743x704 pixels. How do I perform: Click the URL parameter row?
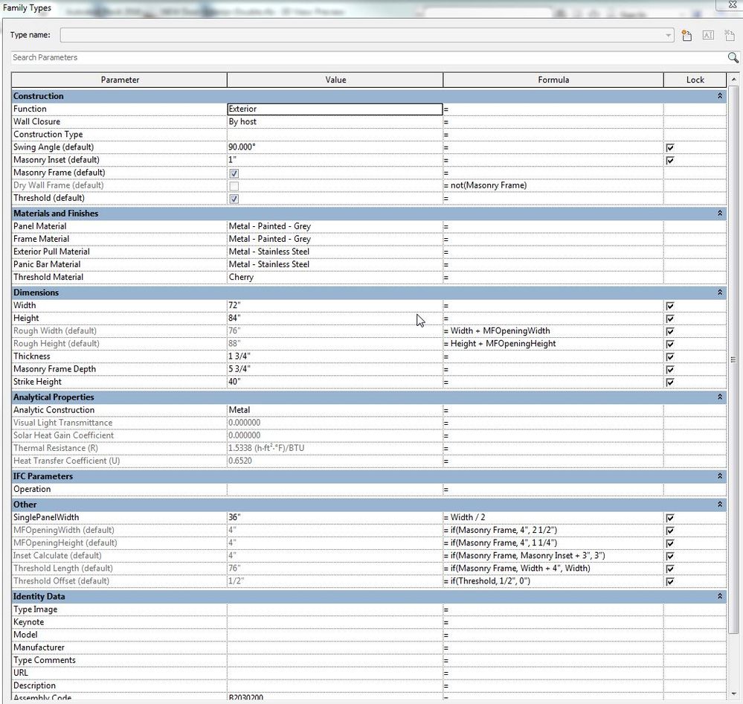click(369, 673)
